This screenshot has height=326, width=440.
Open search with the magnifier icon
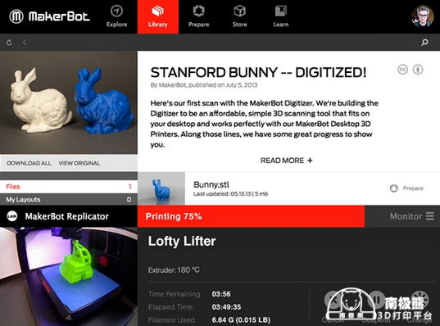tap(424, 43)
